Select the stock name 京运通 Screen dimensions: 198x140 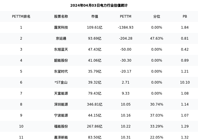(x=61, y=38)
